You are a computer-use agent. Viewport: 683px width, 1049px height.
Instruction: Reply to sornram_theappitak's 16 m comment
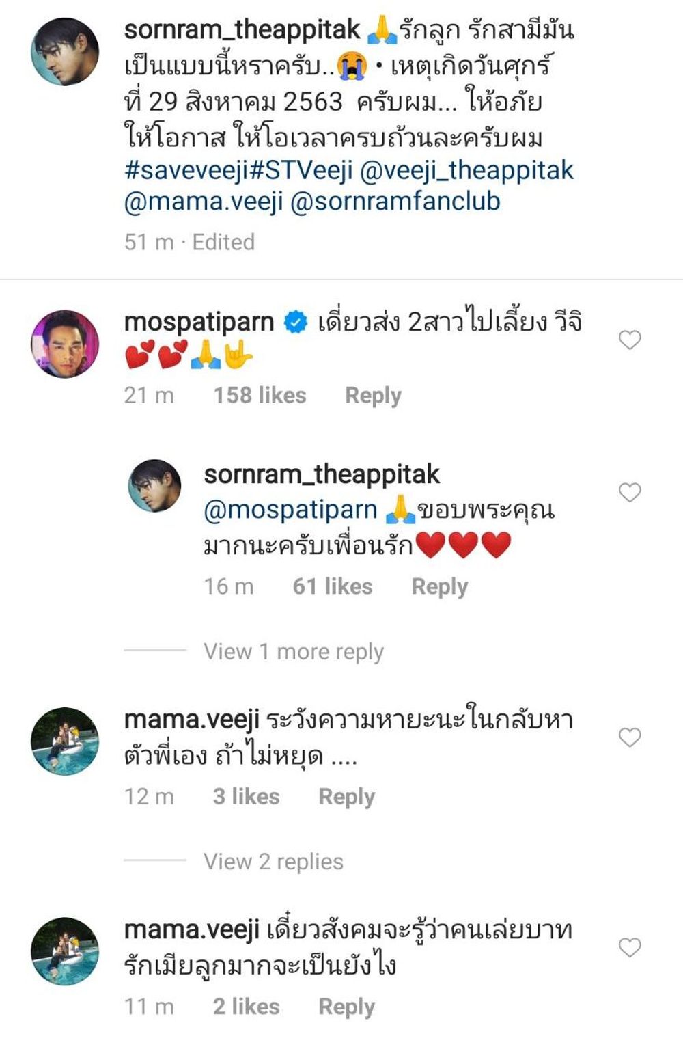439,587
